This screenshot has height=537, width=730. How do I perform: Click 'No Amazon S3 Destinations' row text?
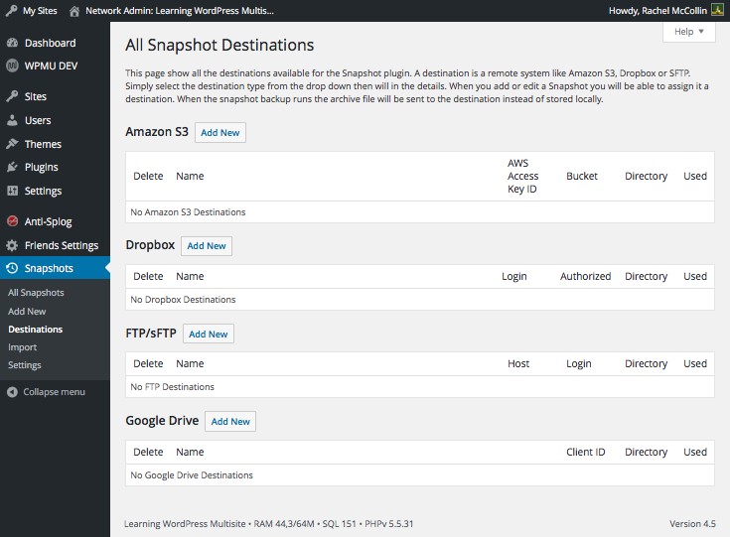pyautogui.click(x=188, y=212)
